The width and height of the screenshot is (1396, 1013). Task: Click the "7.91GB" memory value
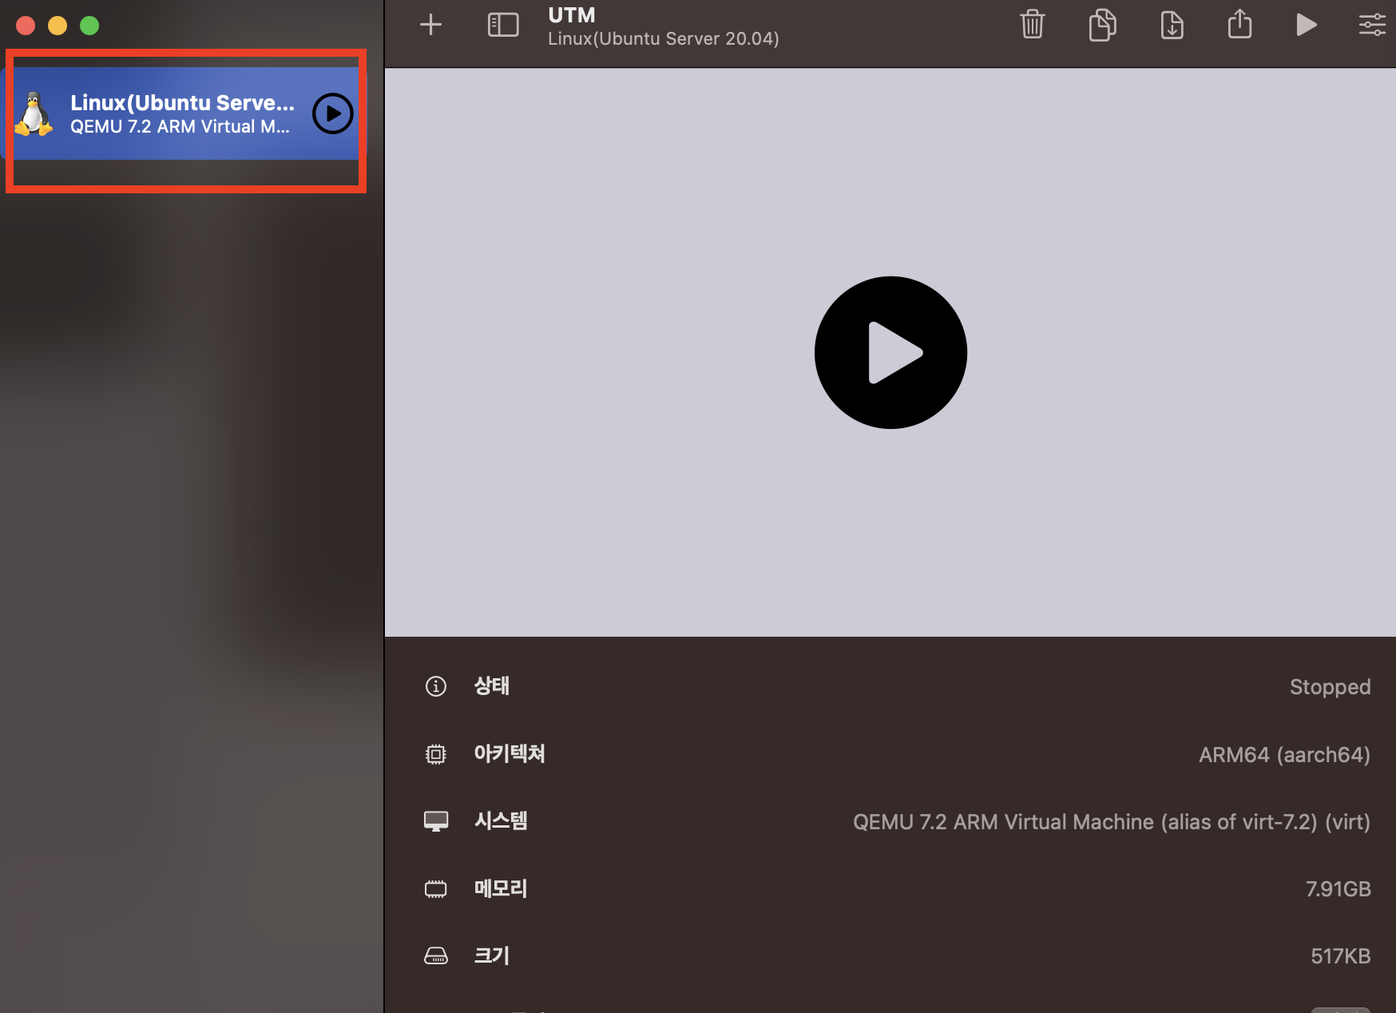pyautogui.click(x=1338, y=889)
